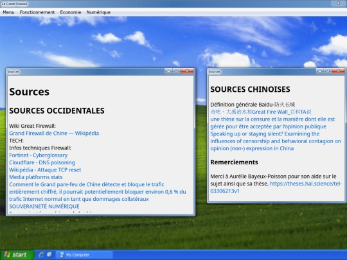Click the 'Wiki Great Firewall:' label
Screen dimensions: 347x260
[32, 126]
